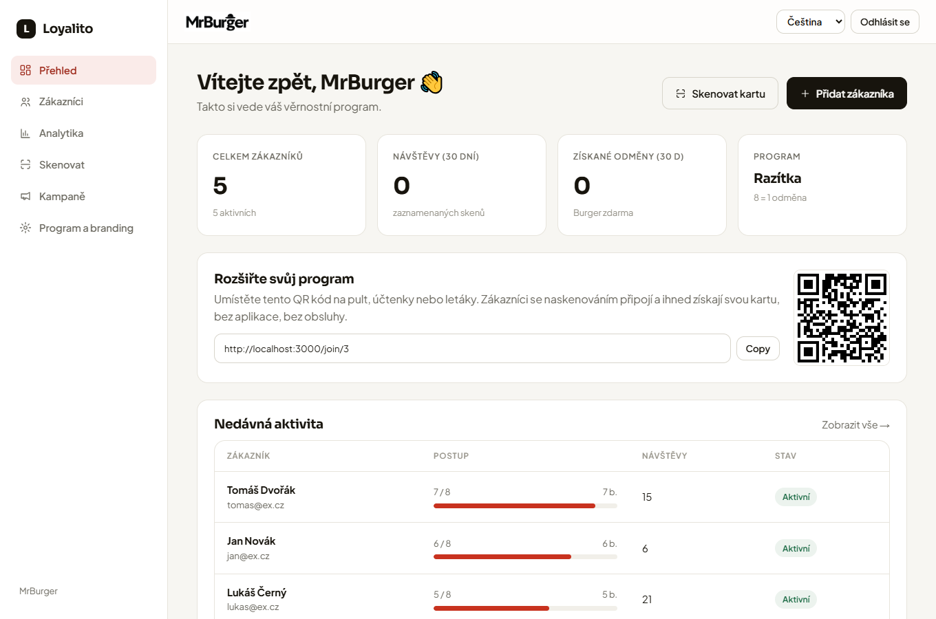The image size is (936, 619).
Task: Navigate to Program a branding
Action: [84, 228]
